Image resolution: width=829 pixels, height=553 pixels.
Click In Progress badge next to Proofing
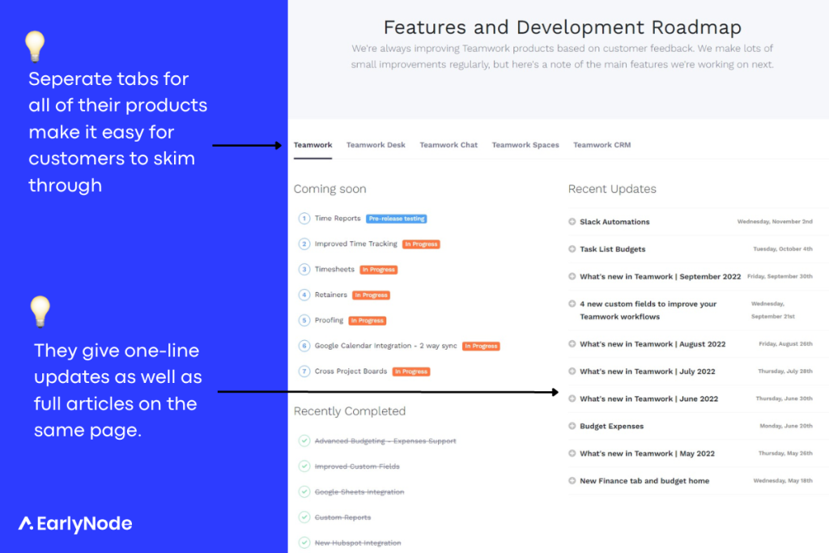(368, 321)
